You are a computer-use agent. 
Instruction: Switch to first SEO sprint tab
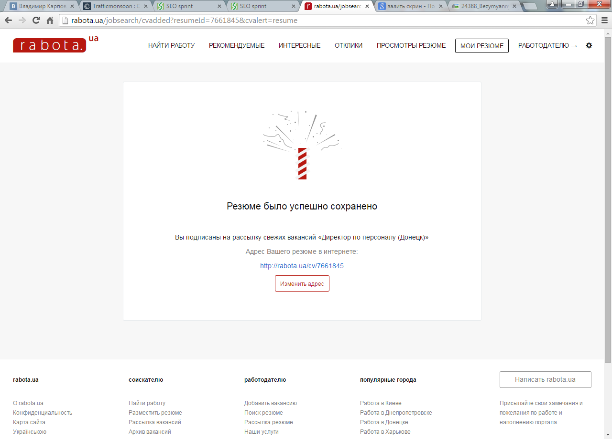(188, 7)
